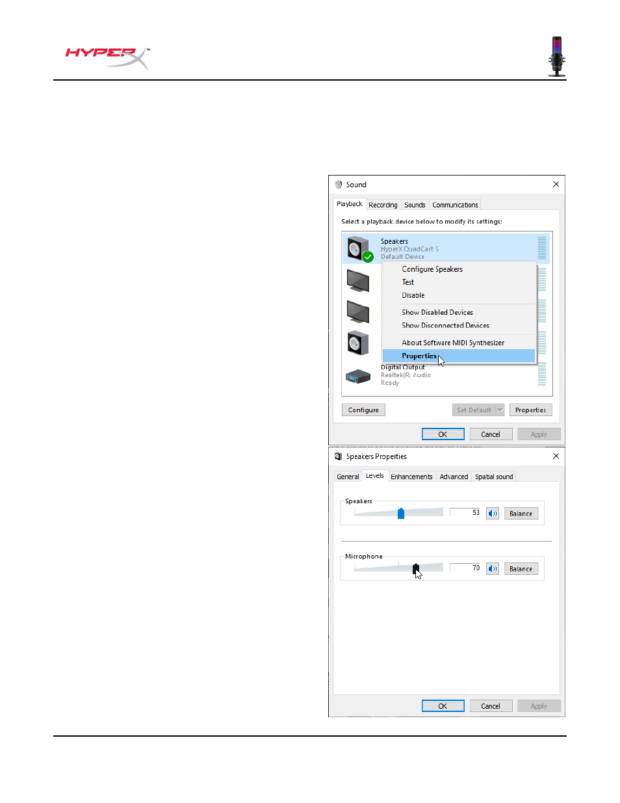The height and width of the screenshot is (803, 620).
Task: Mute Speakers using the speaker icon button
Action: (493, 514)
